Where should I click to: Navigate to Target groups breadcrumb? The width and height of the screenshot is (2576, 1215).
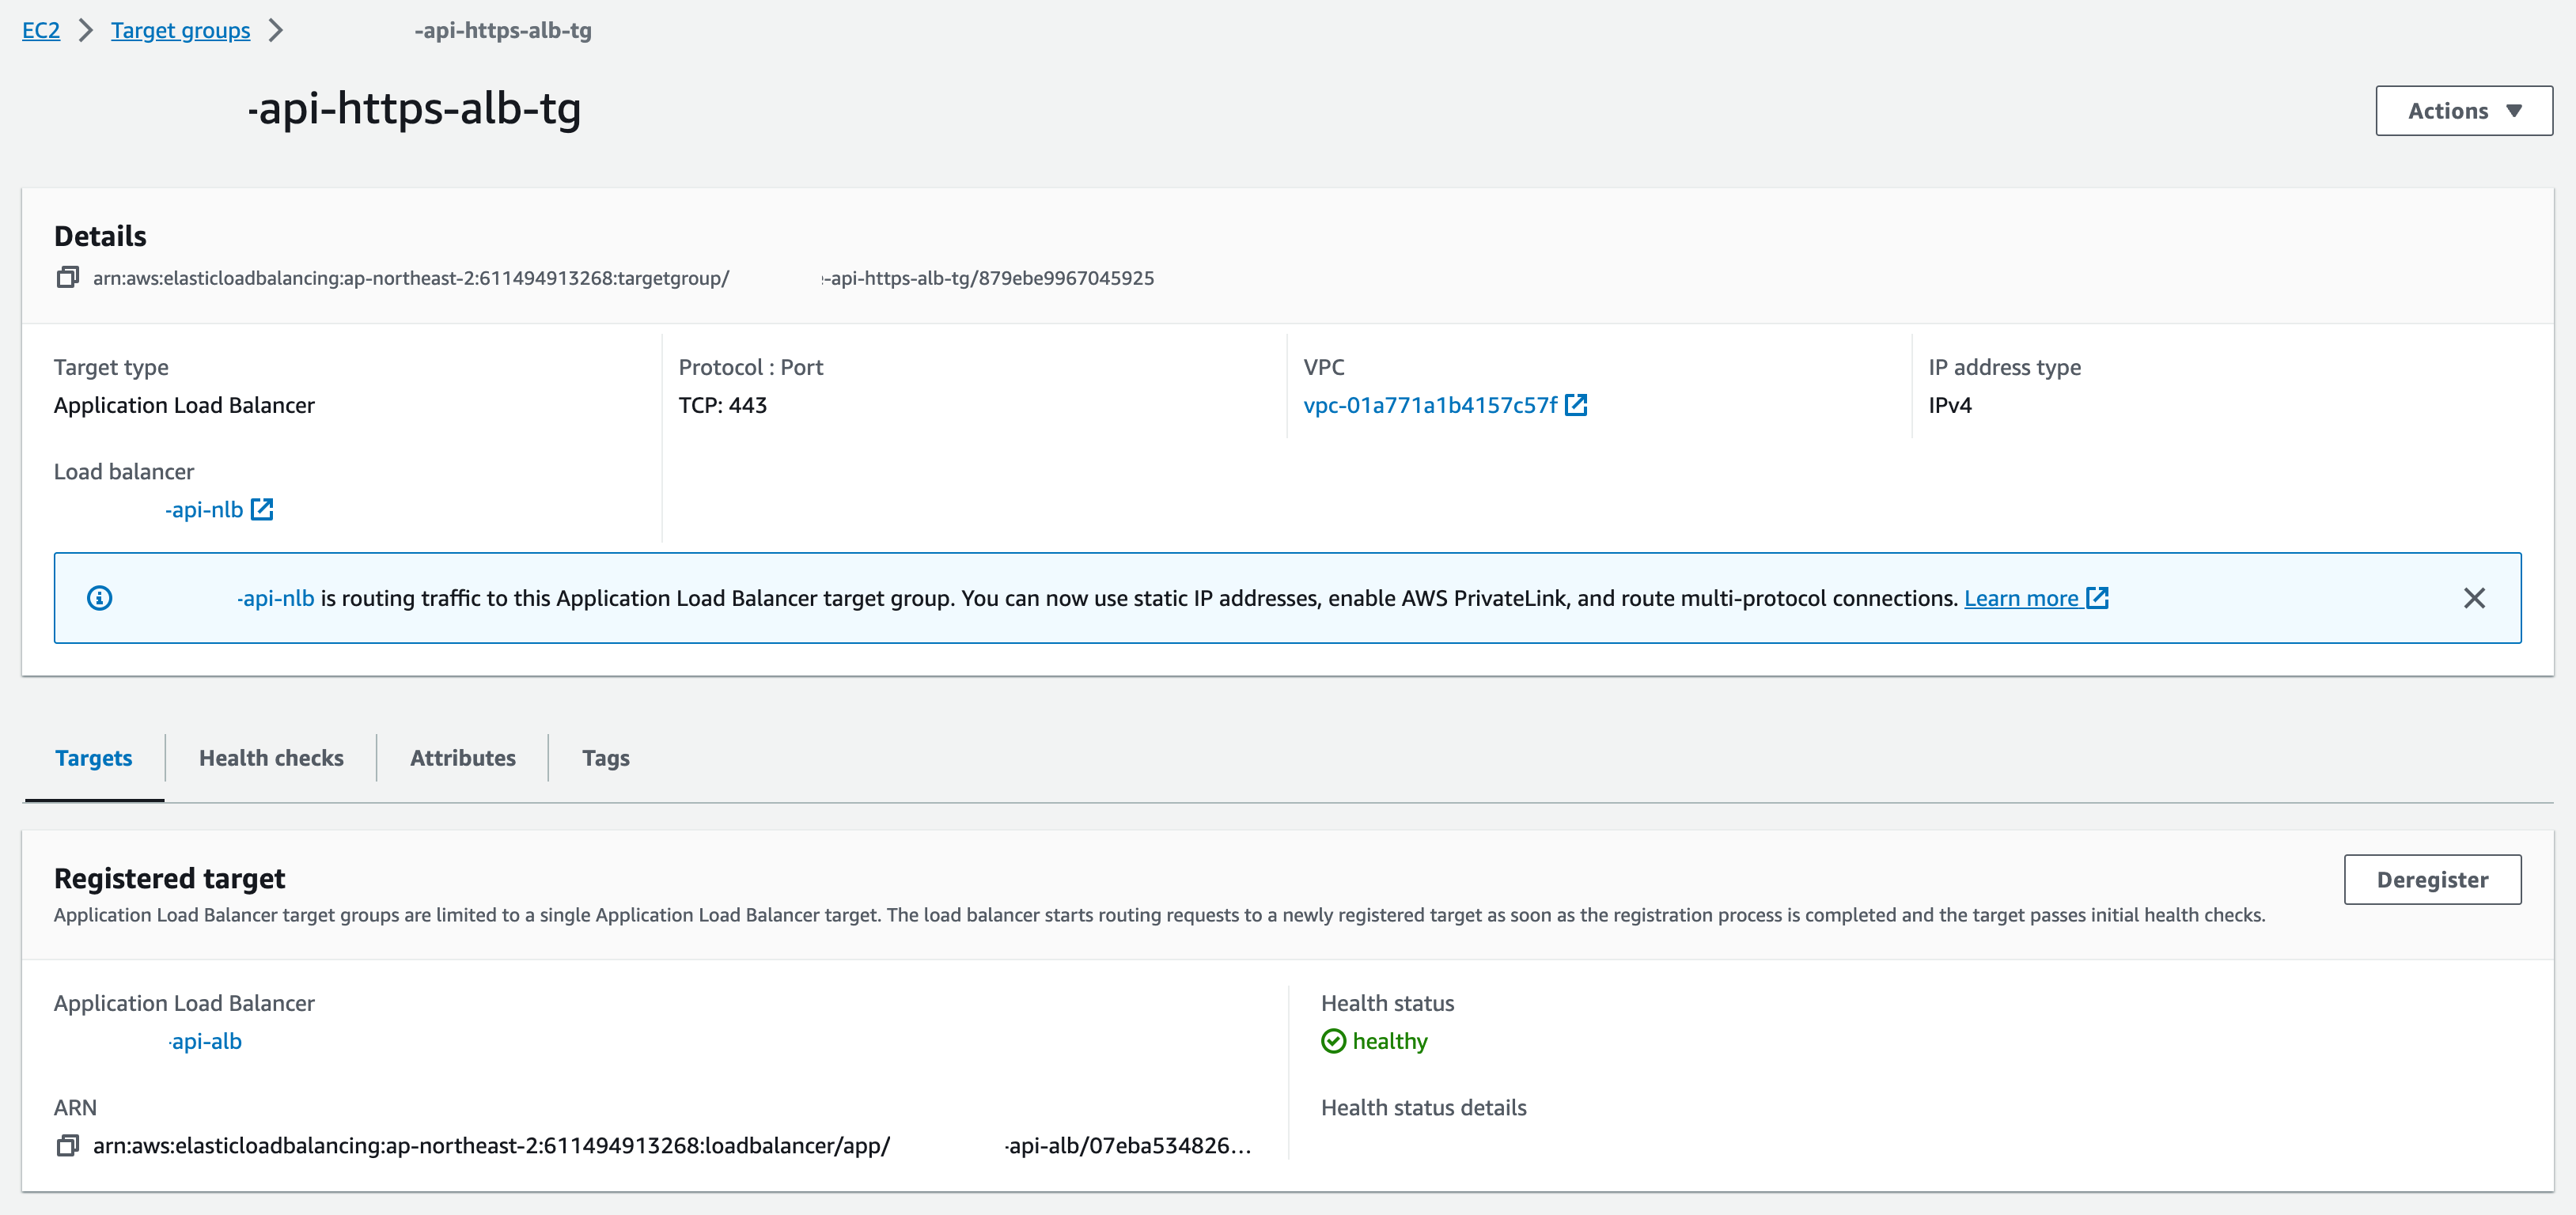coord(180,30)
